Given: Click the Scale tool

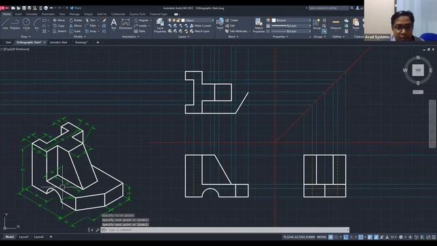Looking at the screenshot, I should (x=75, y=31).
